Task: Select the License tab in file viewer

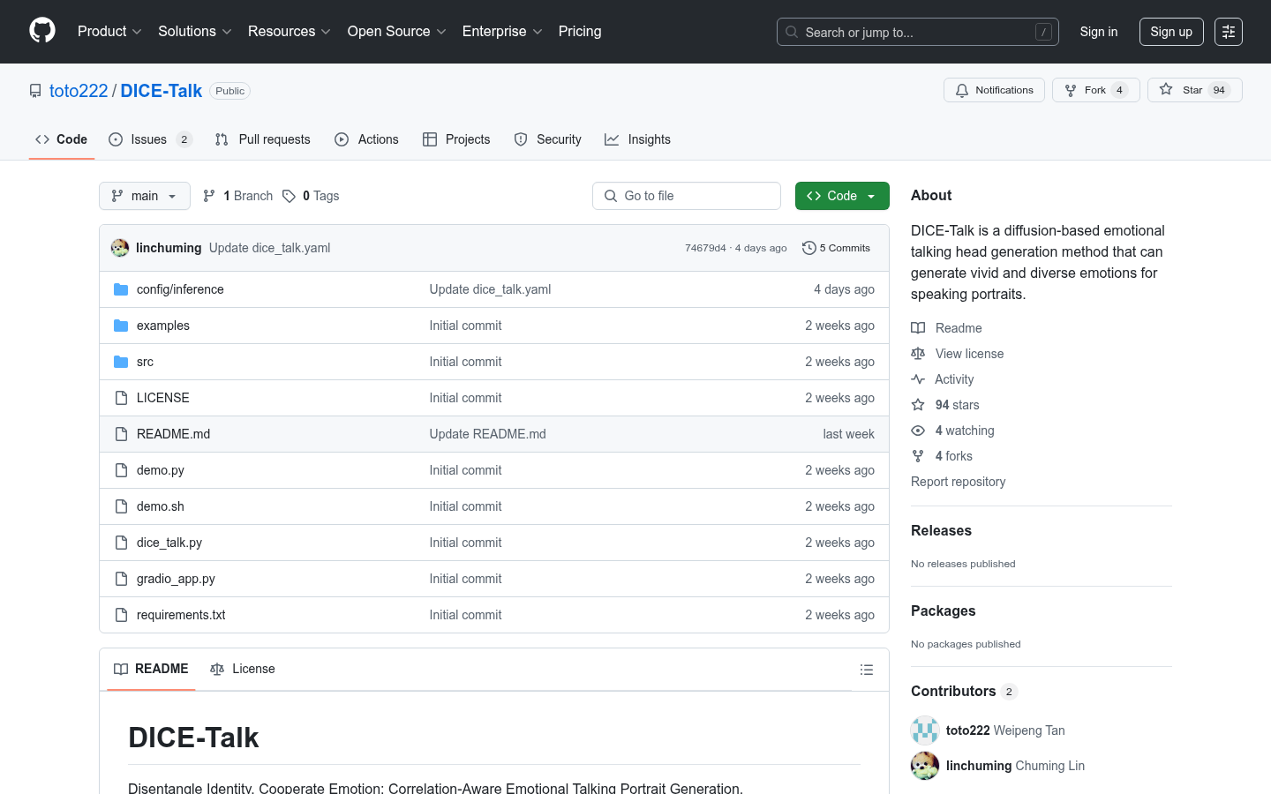Action: (243, 669)
